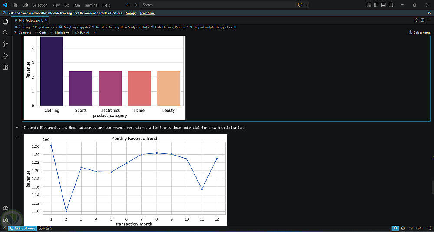This screenshot has height=232, width=434.
Task: Click the Run All button
Action: tap(82, 33)
